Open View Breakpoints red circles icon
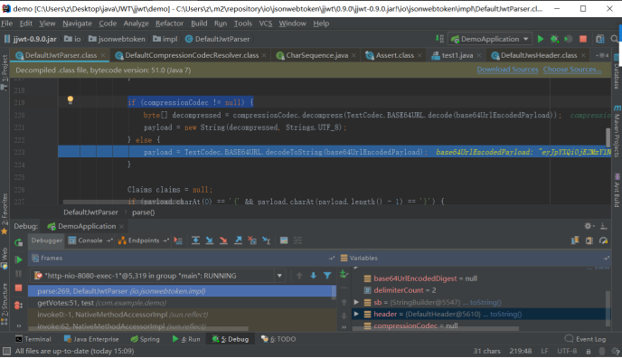 [18, 306]
